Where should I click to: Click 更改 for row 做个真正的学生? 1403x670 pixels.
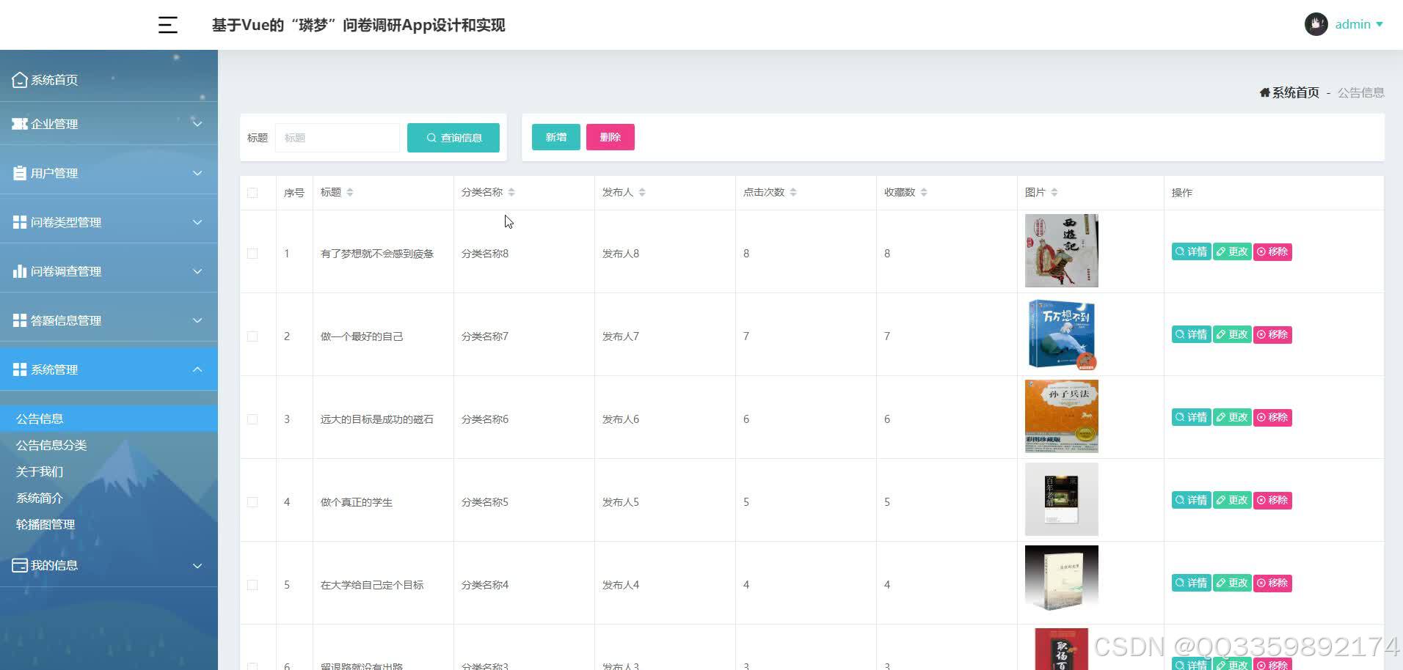pyautogui.click(x=1232, y=500)
